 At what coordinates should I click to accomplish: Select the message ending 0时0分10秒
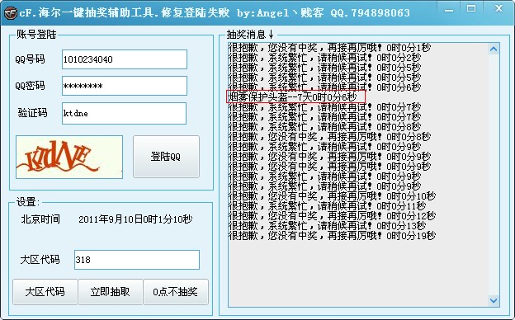click(332, 196)
